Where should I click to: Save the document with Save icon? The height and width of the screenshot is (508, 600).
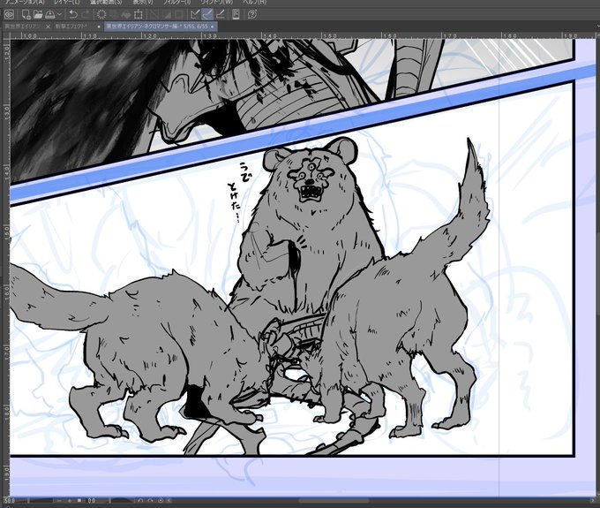pos(50,14)
